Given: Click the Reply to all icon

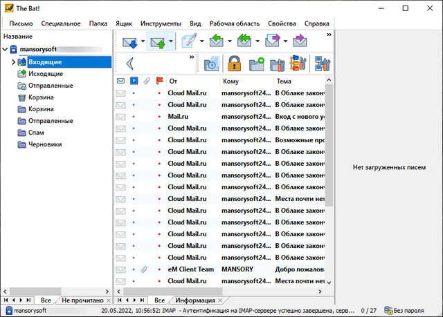Looking at the screenshot, I should coord(244,41).
